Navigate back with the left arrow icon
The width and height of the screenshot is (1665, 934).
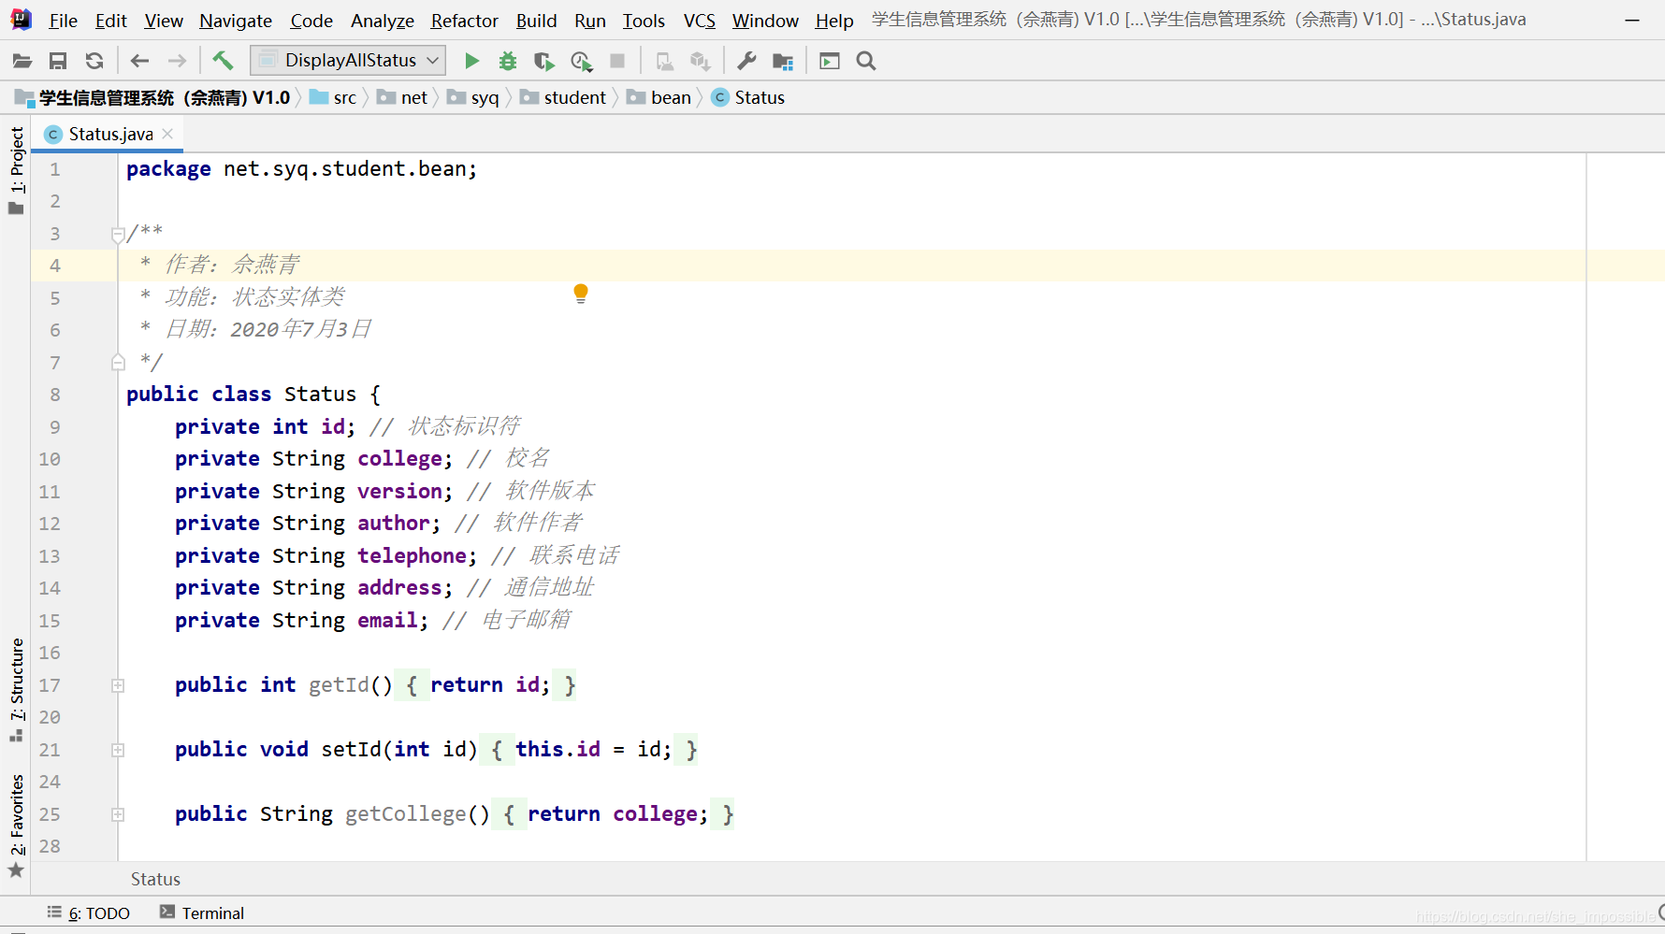tap(140, 62)
